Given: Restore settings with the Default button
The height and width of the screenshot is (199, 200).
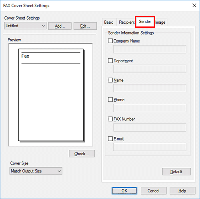Looking at the screenshot, I should click(176, 172).
